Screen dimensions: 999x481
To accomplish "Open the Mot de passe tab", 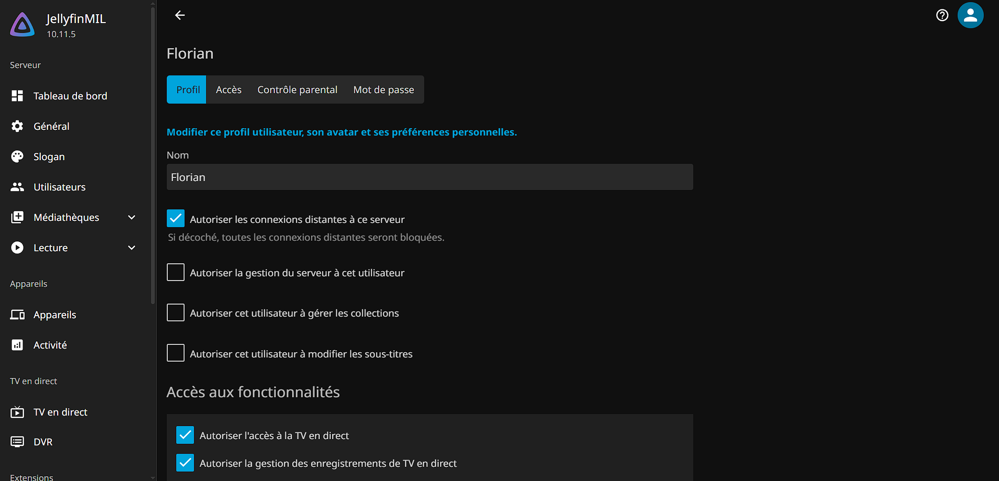I will pyautogui.click(x=383, y=90).
